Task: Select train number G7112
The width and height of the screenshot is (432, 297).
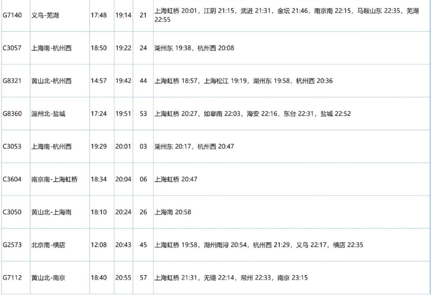Action: tap(12, 277)
